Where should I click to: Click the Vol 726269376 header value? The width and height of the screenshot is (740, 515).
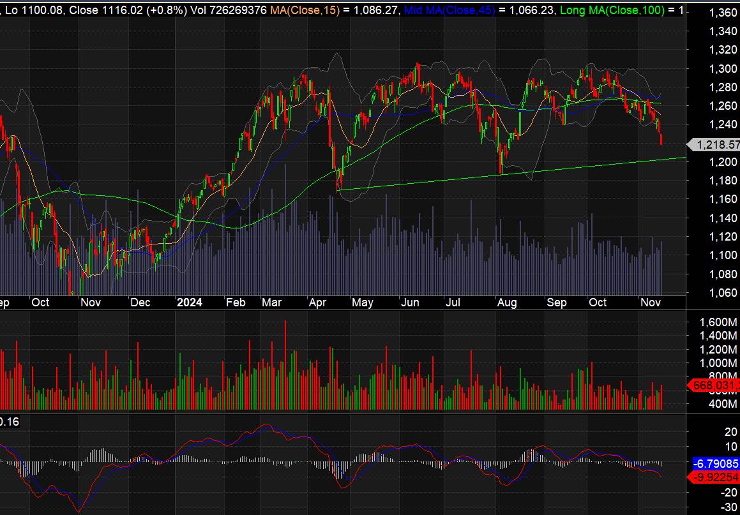tap(228, 10)
